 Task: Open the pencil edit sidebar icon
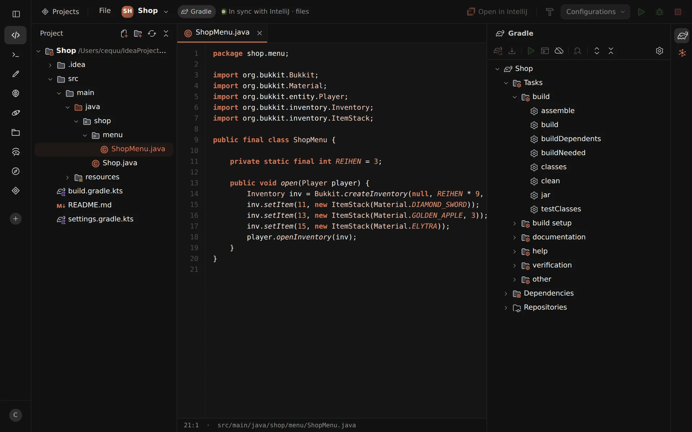pos(15,74)
